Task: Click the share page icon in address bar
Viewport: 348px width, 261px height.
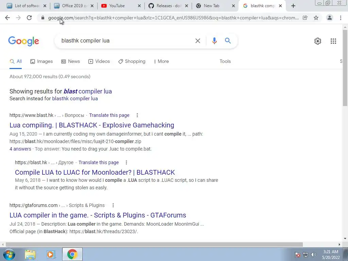Action: coord(305,18)
